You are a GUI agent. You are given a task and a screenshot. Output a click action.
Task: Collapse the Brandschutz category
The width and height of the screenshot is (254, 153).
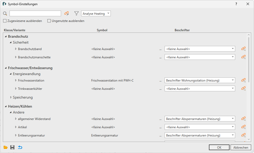click(x=6, y=36)
